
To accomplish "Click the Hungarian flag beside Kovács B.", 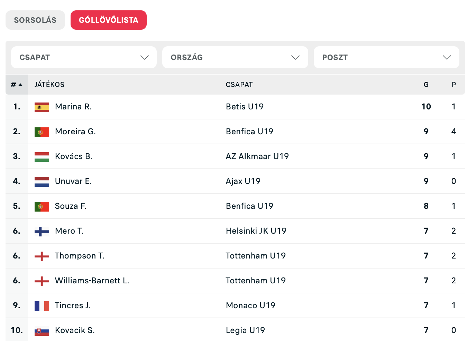I will [42, 157].
